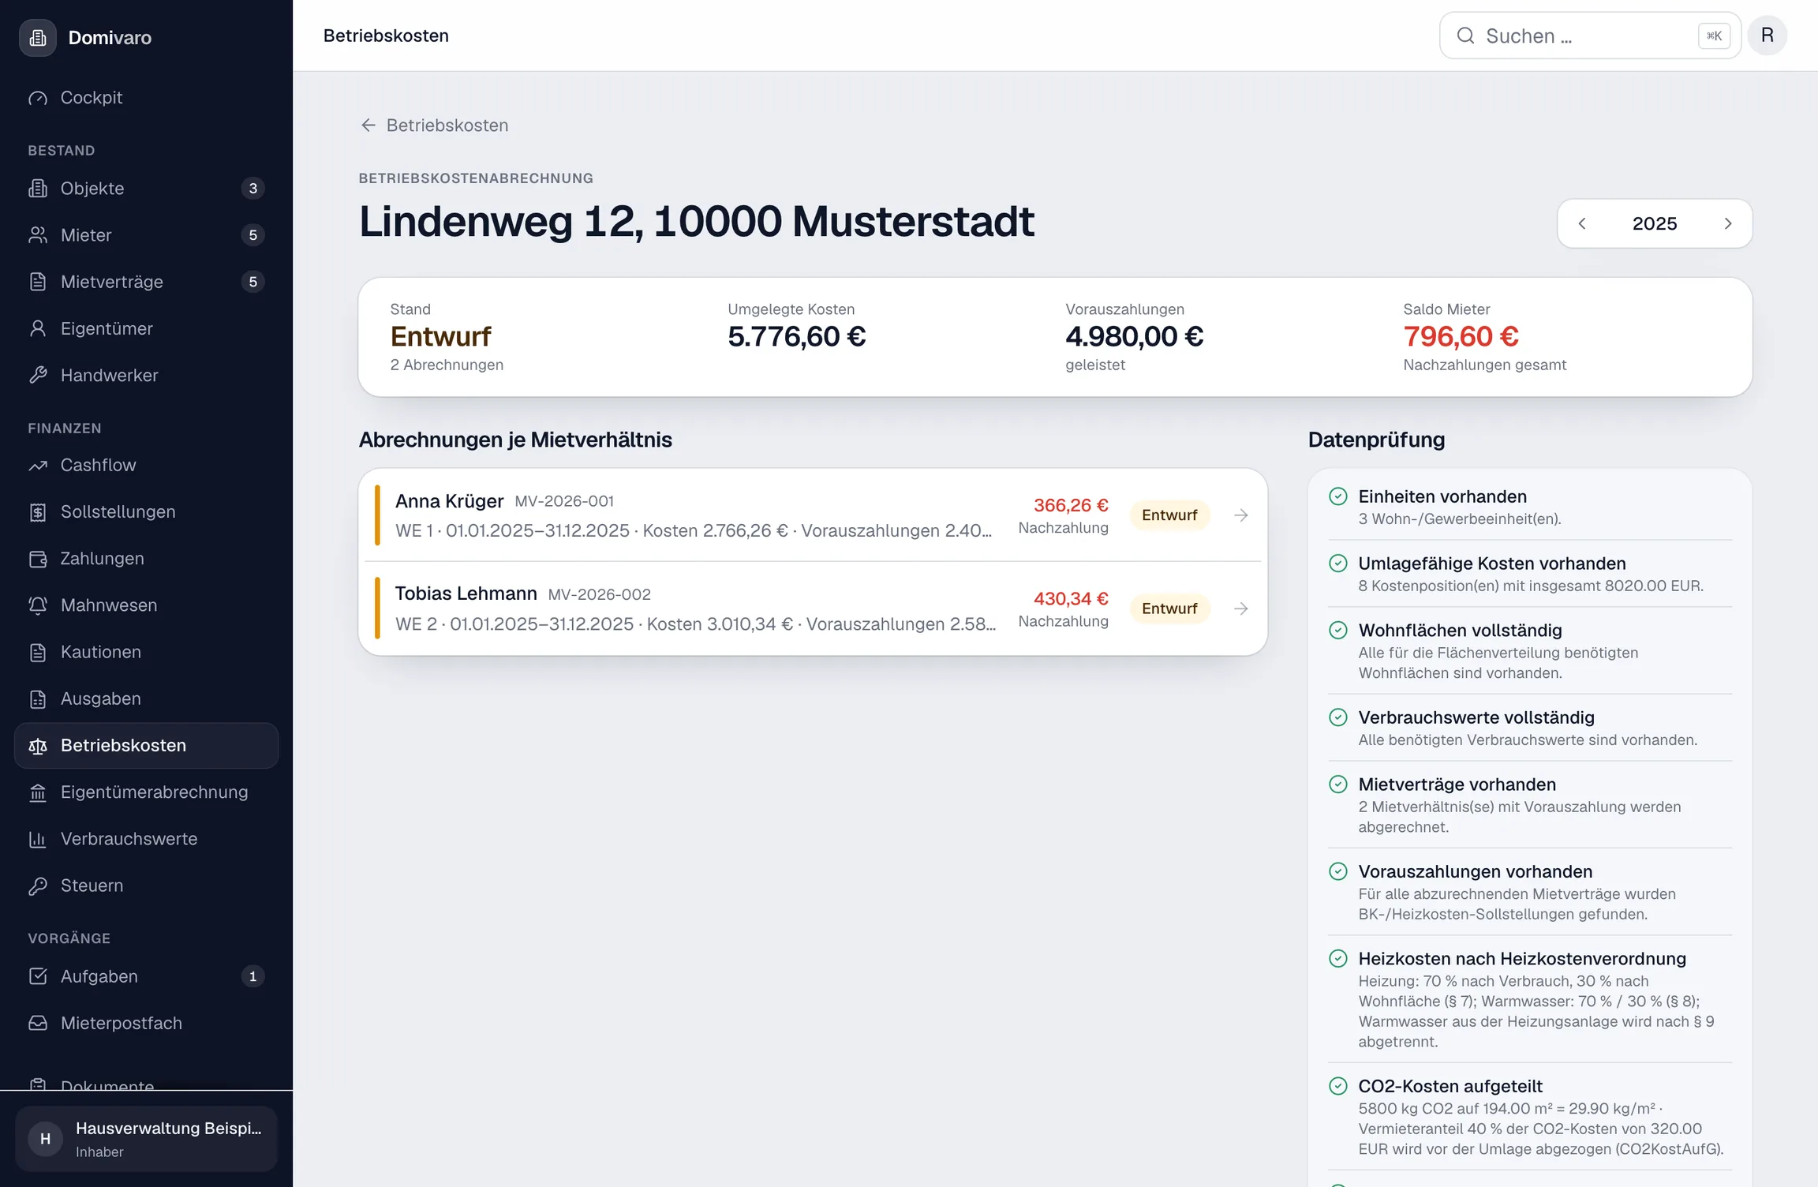
Task: Select Mietverträge in the sidebar
Action: tap(146, 282)
